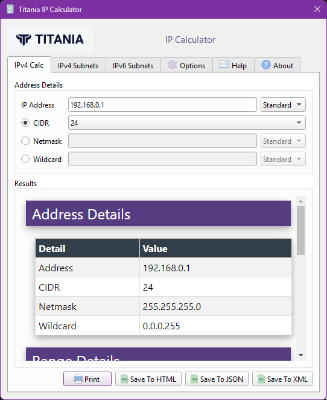Click the Netmask value 255.255.255.0 cell
Image resolution: width=327 pixels, height=400 pixels.
click(x=215, y=306)
